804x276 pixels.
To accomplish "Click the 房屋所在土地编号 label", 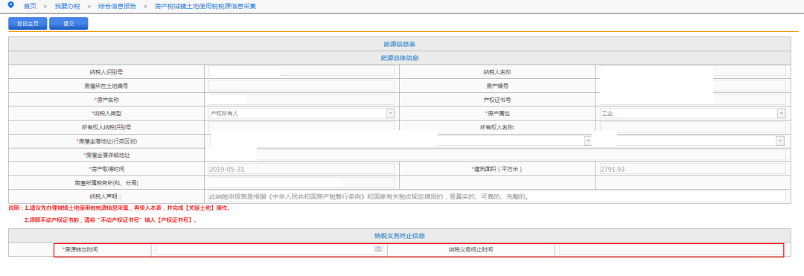I will 106,86.
